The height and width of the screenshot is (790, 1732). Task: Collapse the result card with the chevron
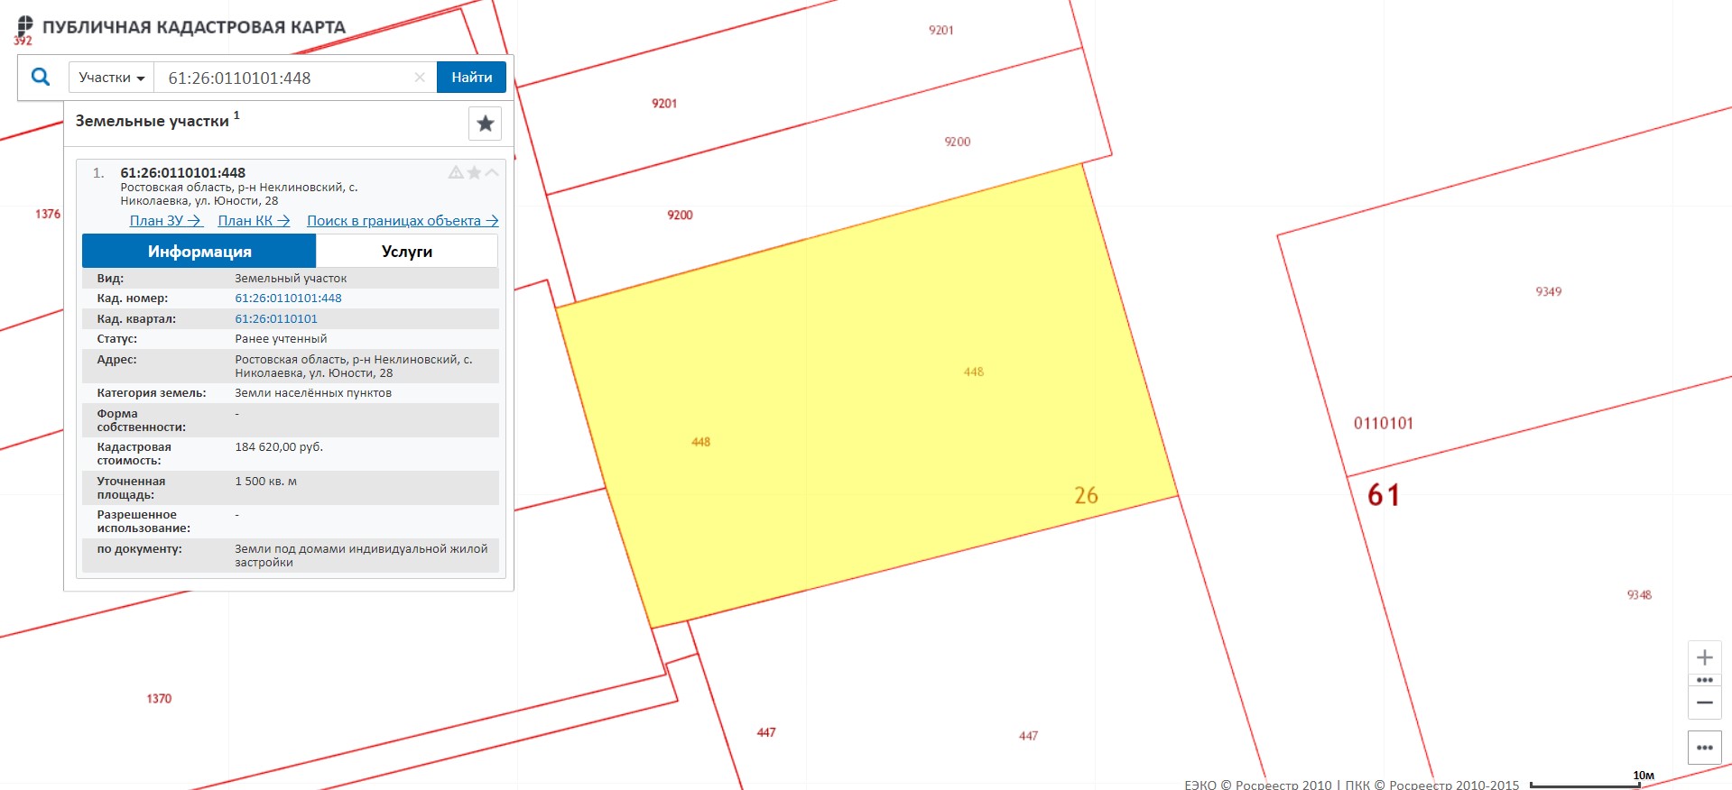[492, 172]
